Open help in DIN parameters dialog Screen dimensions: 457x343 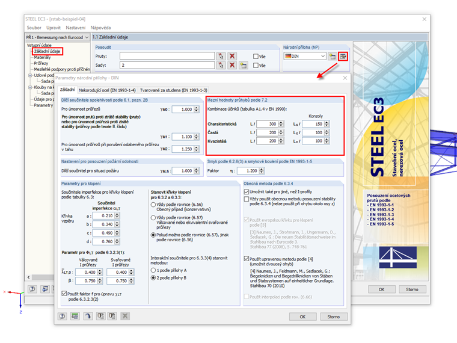[x=62, y=316]
